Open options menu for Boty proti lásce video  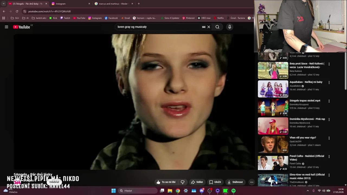tap(329, 64)
